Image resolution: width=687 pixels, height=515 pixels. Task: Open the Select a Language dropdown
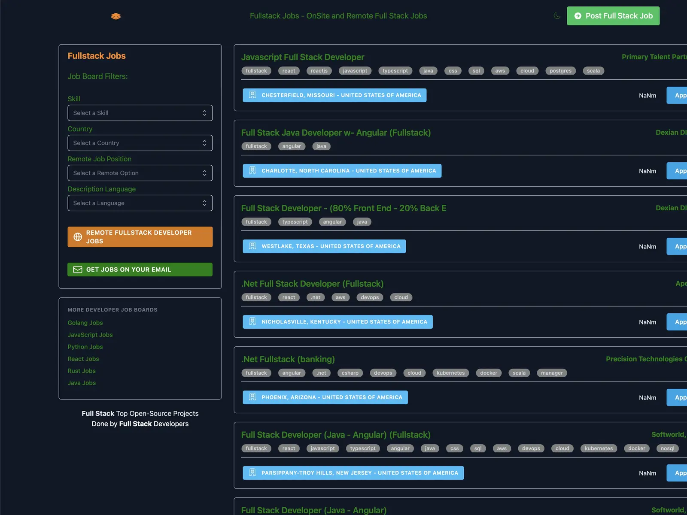[140, 203]
